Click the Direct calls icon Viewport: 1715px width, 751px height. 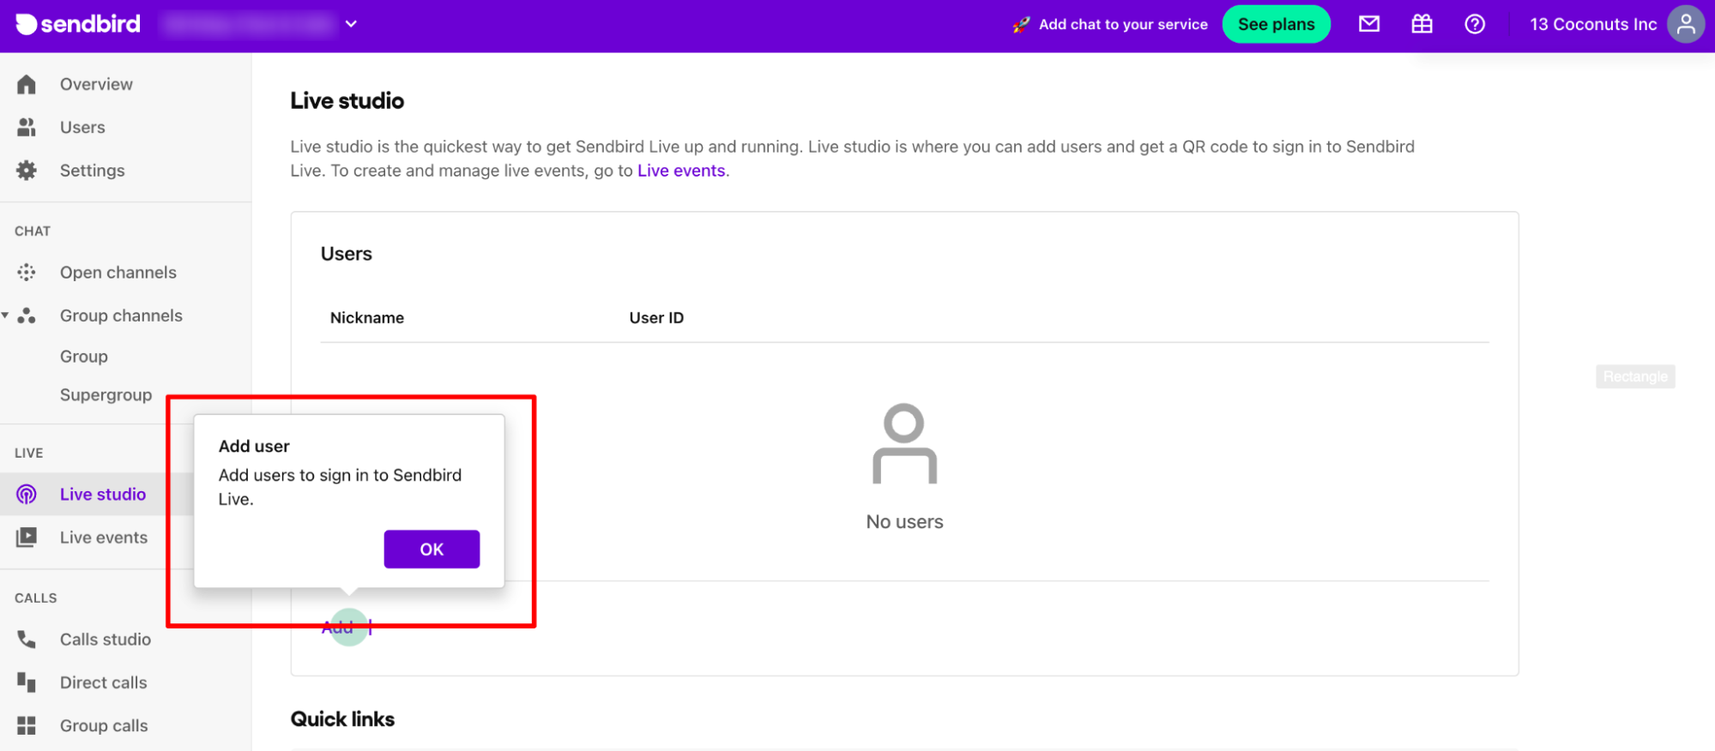(x=27, y=682)
